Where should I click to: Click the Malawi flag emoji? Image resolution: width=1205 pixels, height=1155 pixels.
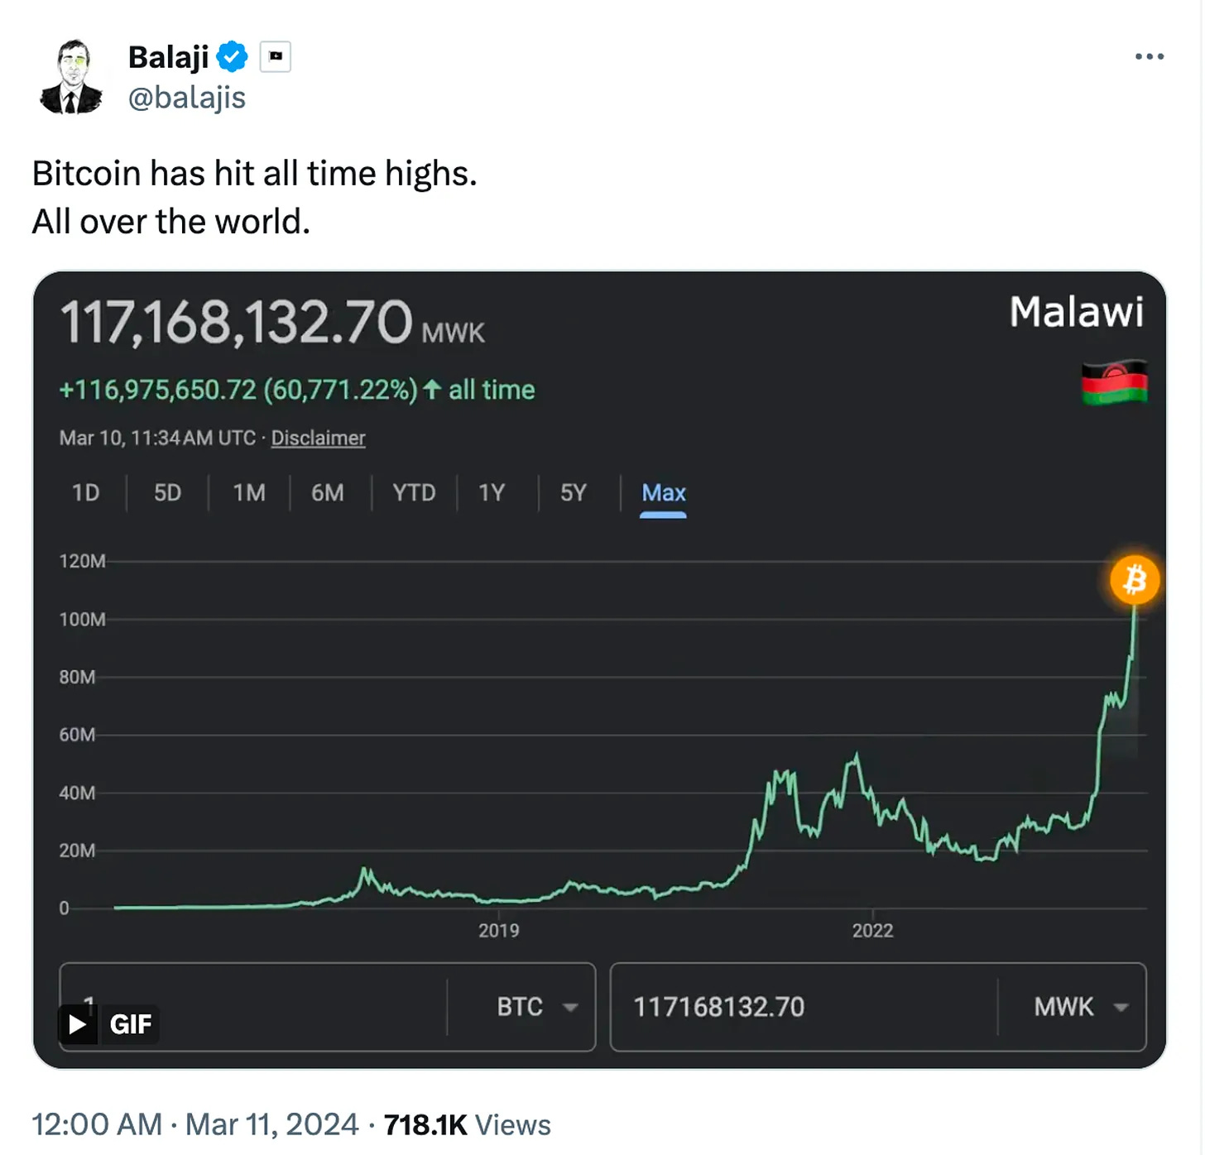pyautogui.click(x=1114, y=382)
